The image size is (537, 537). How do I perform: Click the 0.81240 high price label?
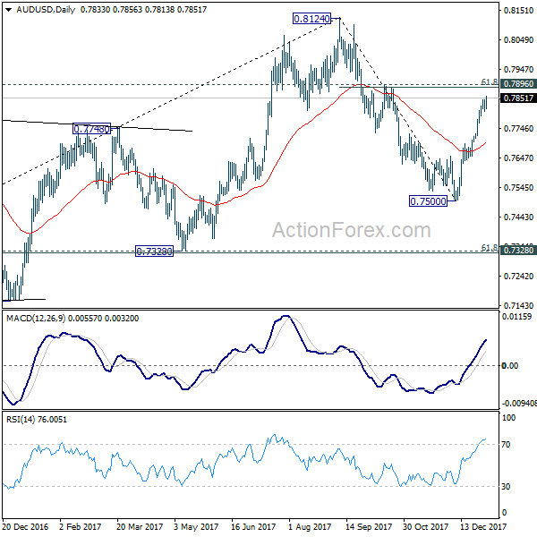[311, 19]
